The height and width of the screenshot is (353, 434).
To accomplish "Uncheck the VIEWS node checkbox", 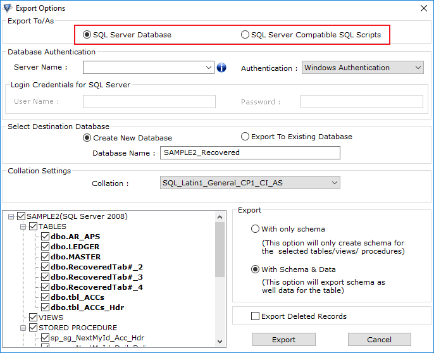I will click(33, 318).
